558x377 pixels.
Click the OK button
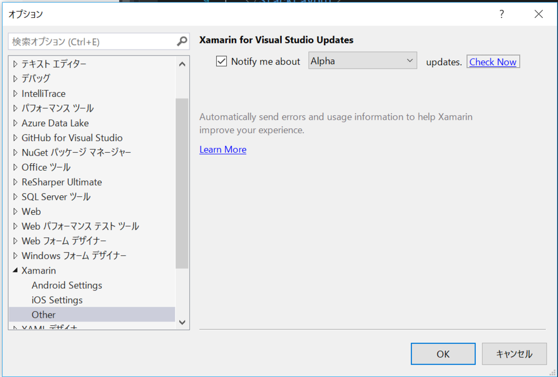442,354
